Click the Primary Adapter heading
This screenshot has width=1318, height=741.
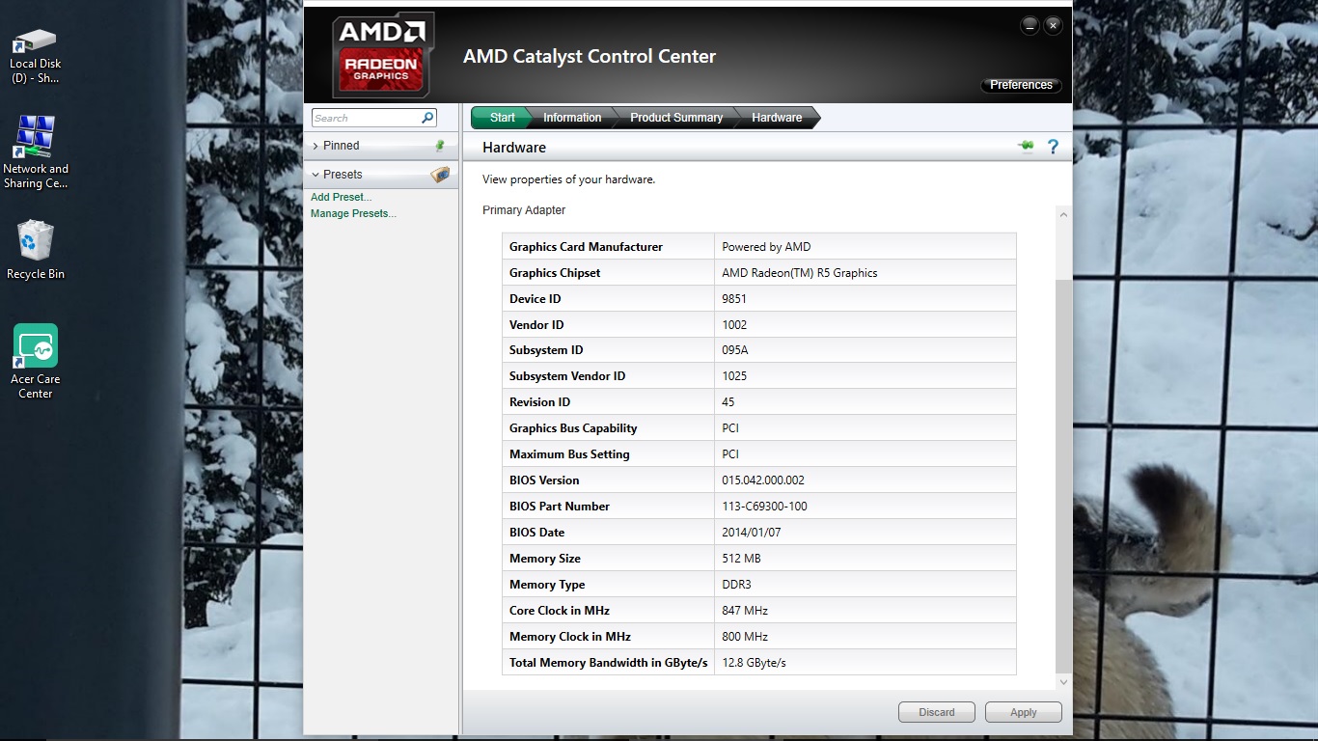(524, 210)
